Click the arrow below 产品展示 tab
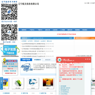The image size is (95, 95). point(2,88)
